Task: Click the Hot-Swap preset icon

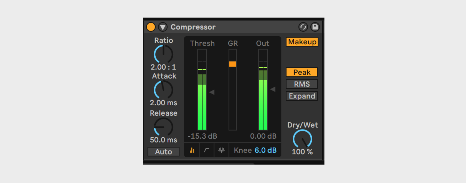Action: click(x=303, y=27)
